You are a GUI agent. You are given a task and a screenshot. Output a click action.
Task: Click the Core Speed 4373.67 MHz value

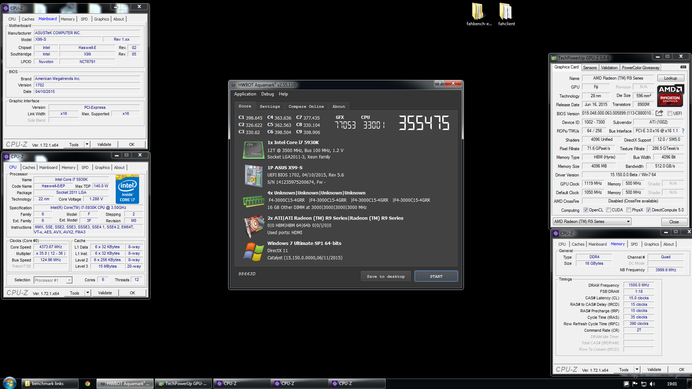click(x=51, y=247)
